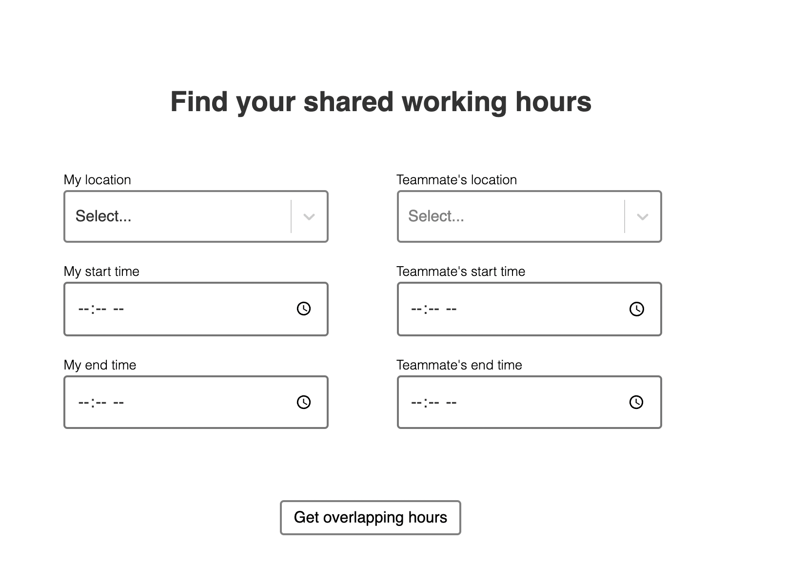The height and width of the screenshot is (583, 787).
Task: Click the clock icon in My end time field
Action: (303, 402)
